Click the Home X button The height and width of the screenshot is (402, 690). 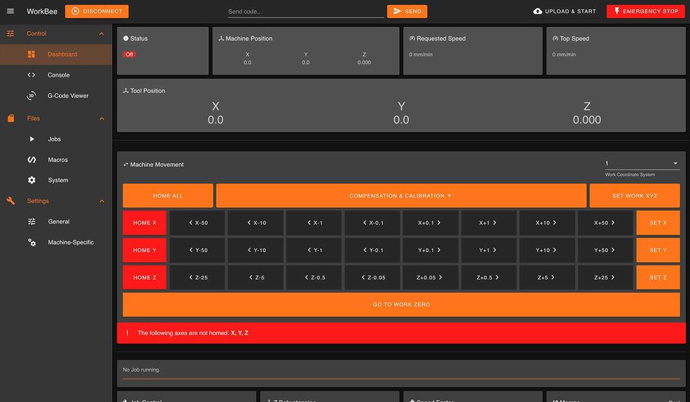click(144, 223)
